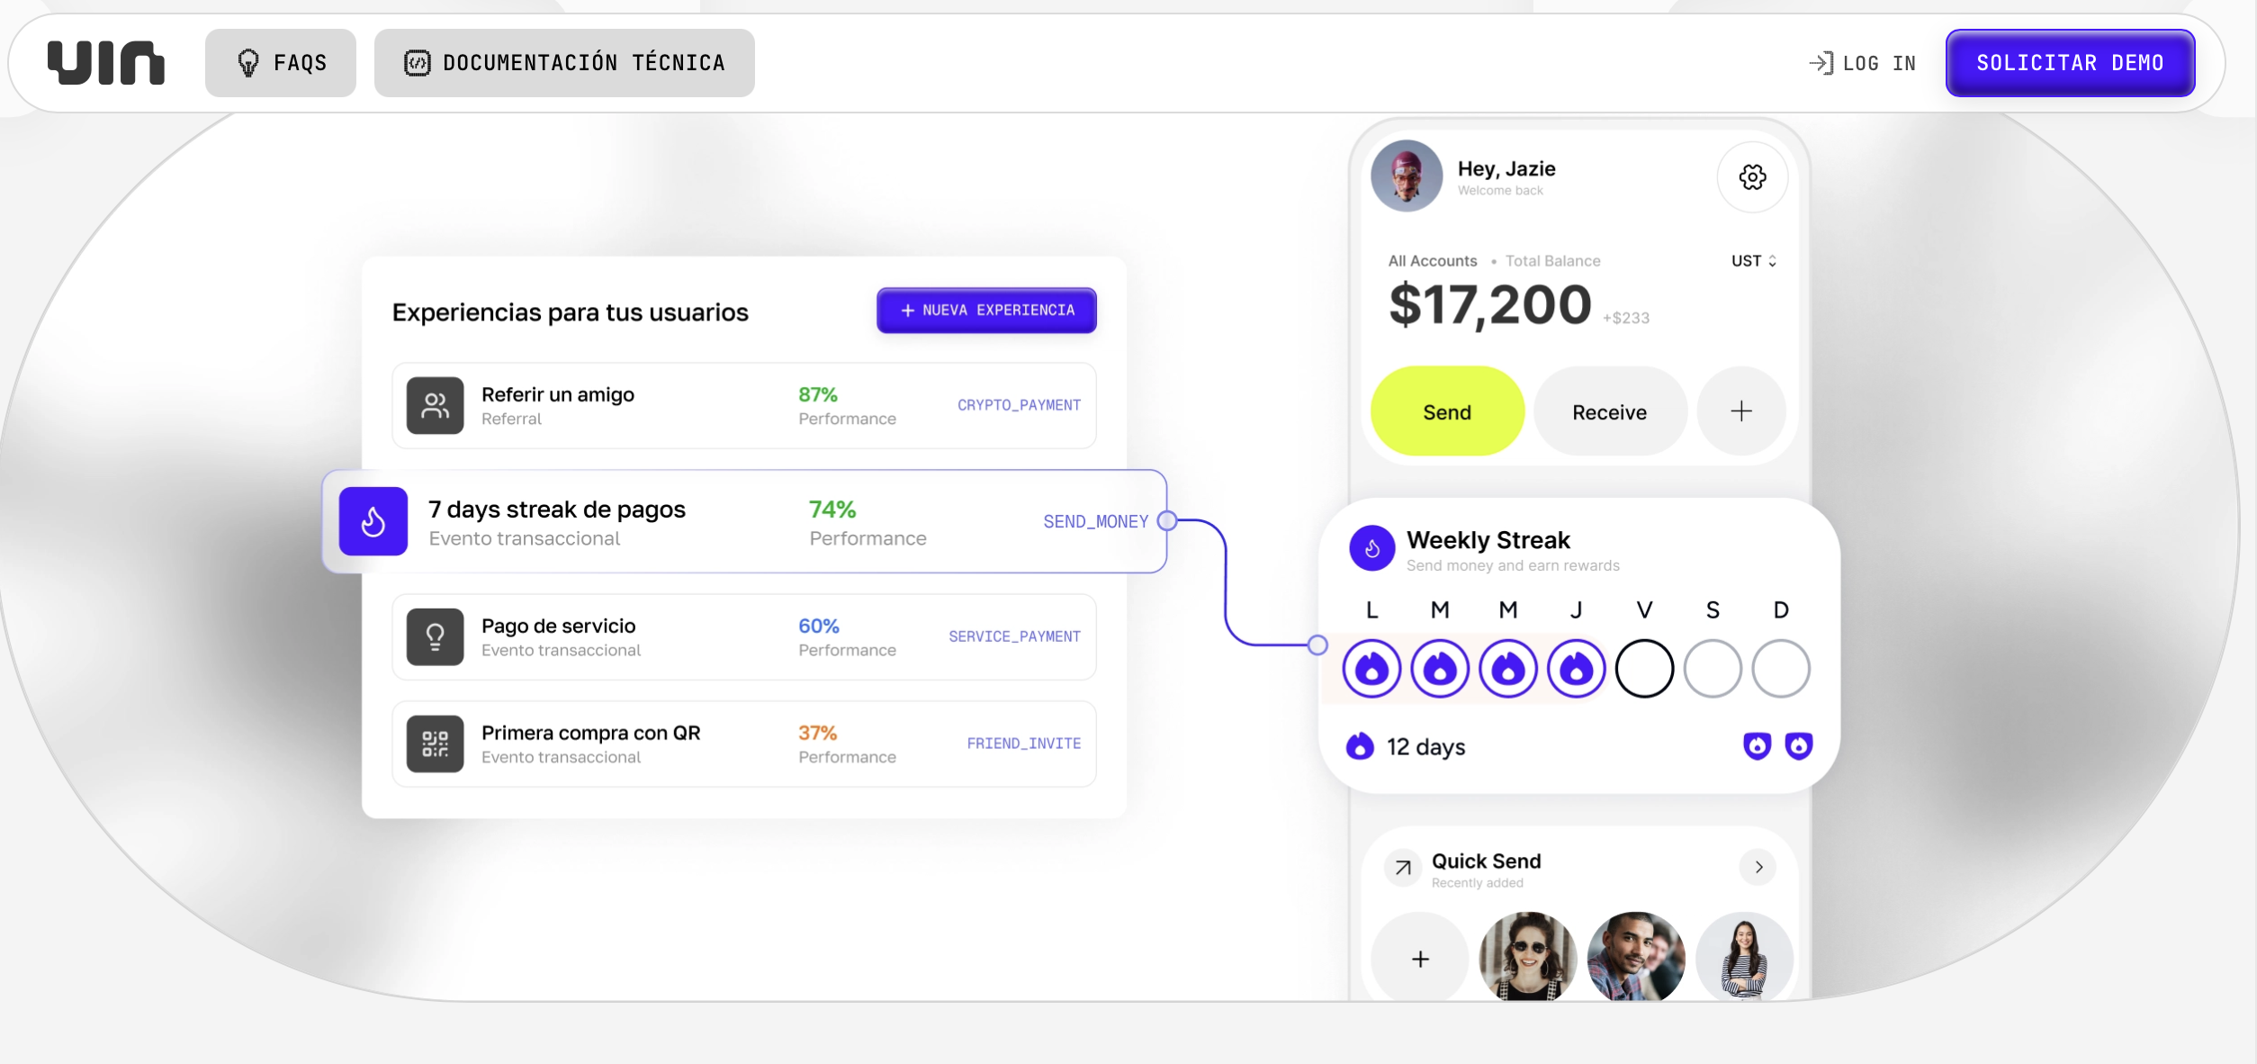
Task: Expand Quick Send with the chevron
Action: [x=1758, y=868]
